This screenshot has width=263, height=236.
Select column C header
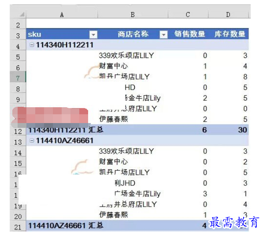(188, 15)
